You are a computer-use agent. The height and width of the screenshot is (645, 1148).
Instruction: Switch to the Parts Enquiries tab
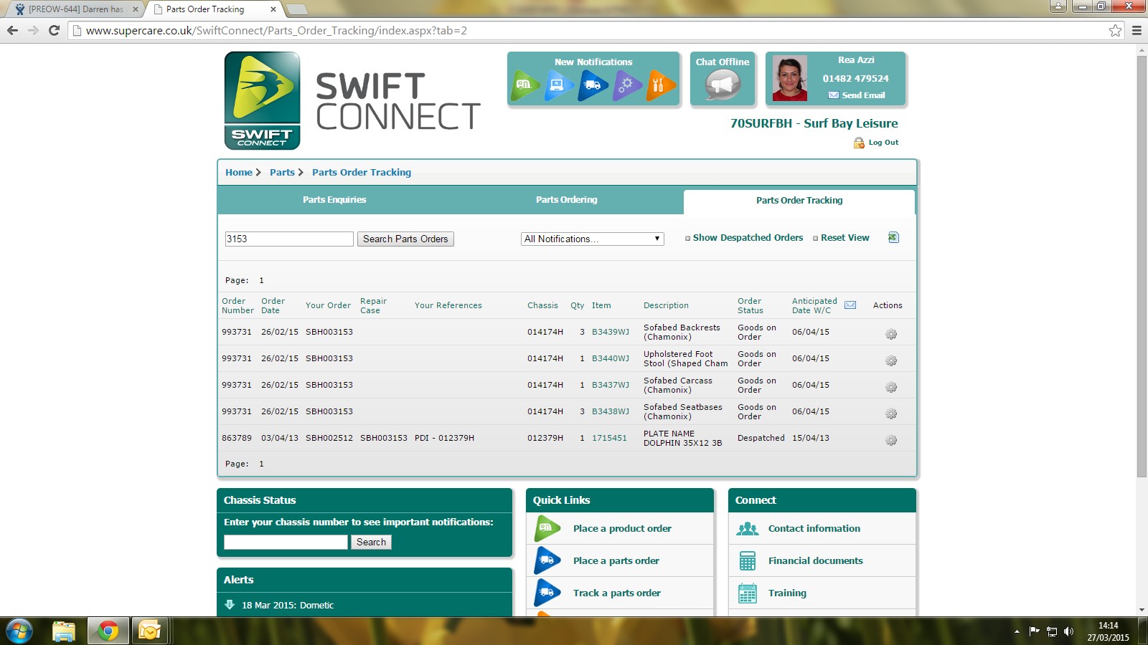(334, 200)
